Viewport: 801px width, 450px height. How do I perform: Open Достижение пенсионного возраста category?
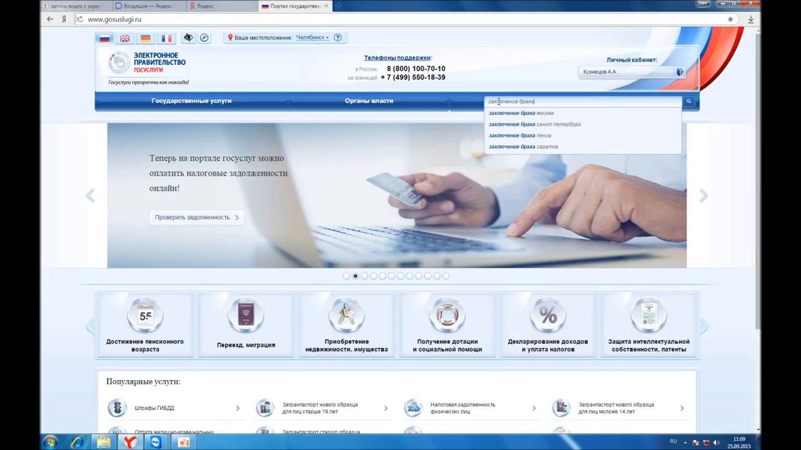click(x=145, y=326)
